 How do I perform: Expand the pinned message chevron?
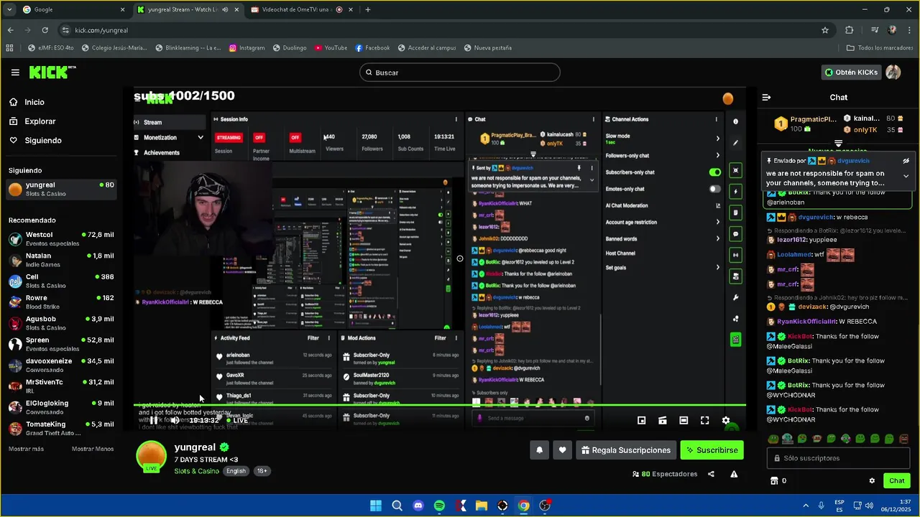click(906, 176)
